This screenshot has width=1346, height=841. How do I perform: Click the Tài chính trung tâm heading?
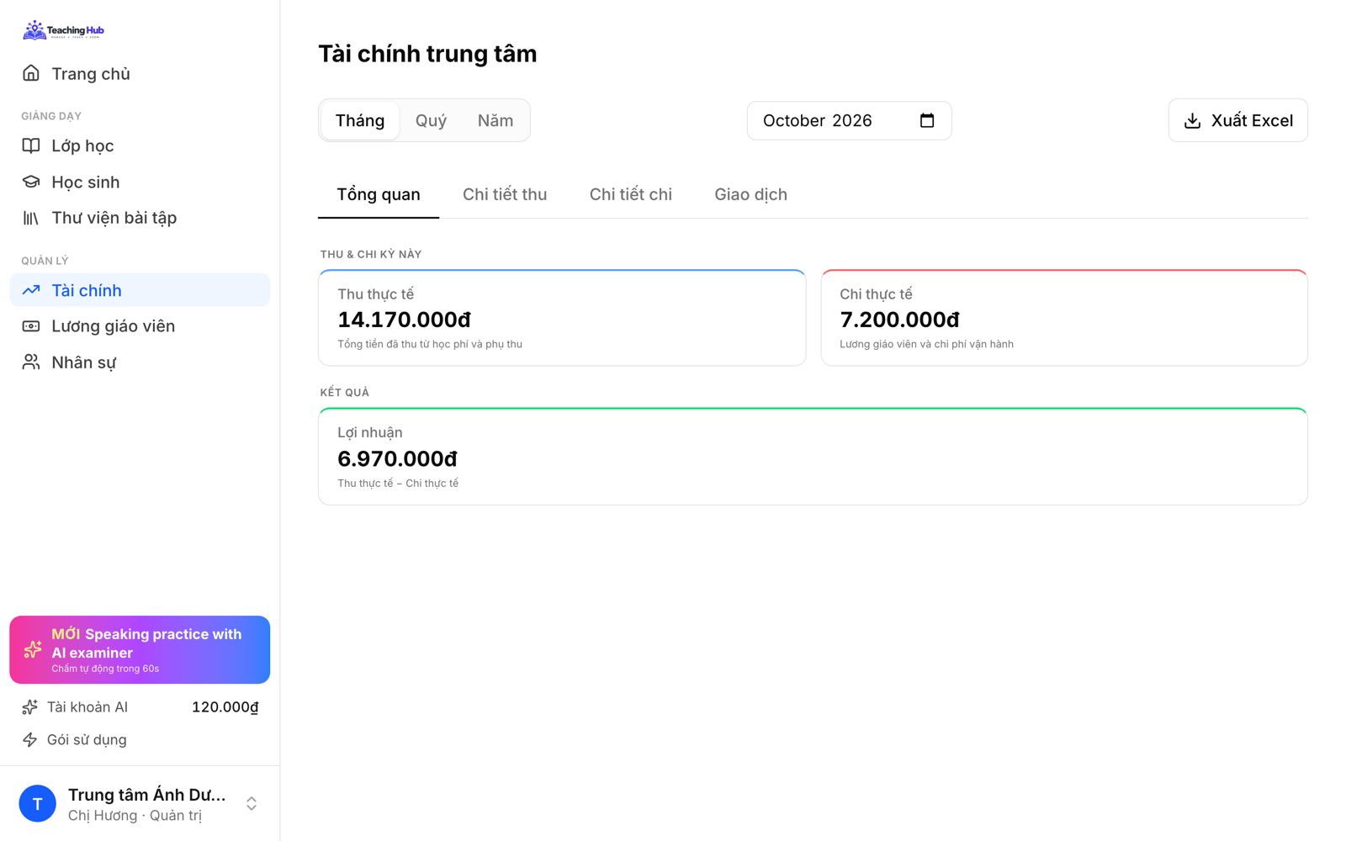(427, 54)
